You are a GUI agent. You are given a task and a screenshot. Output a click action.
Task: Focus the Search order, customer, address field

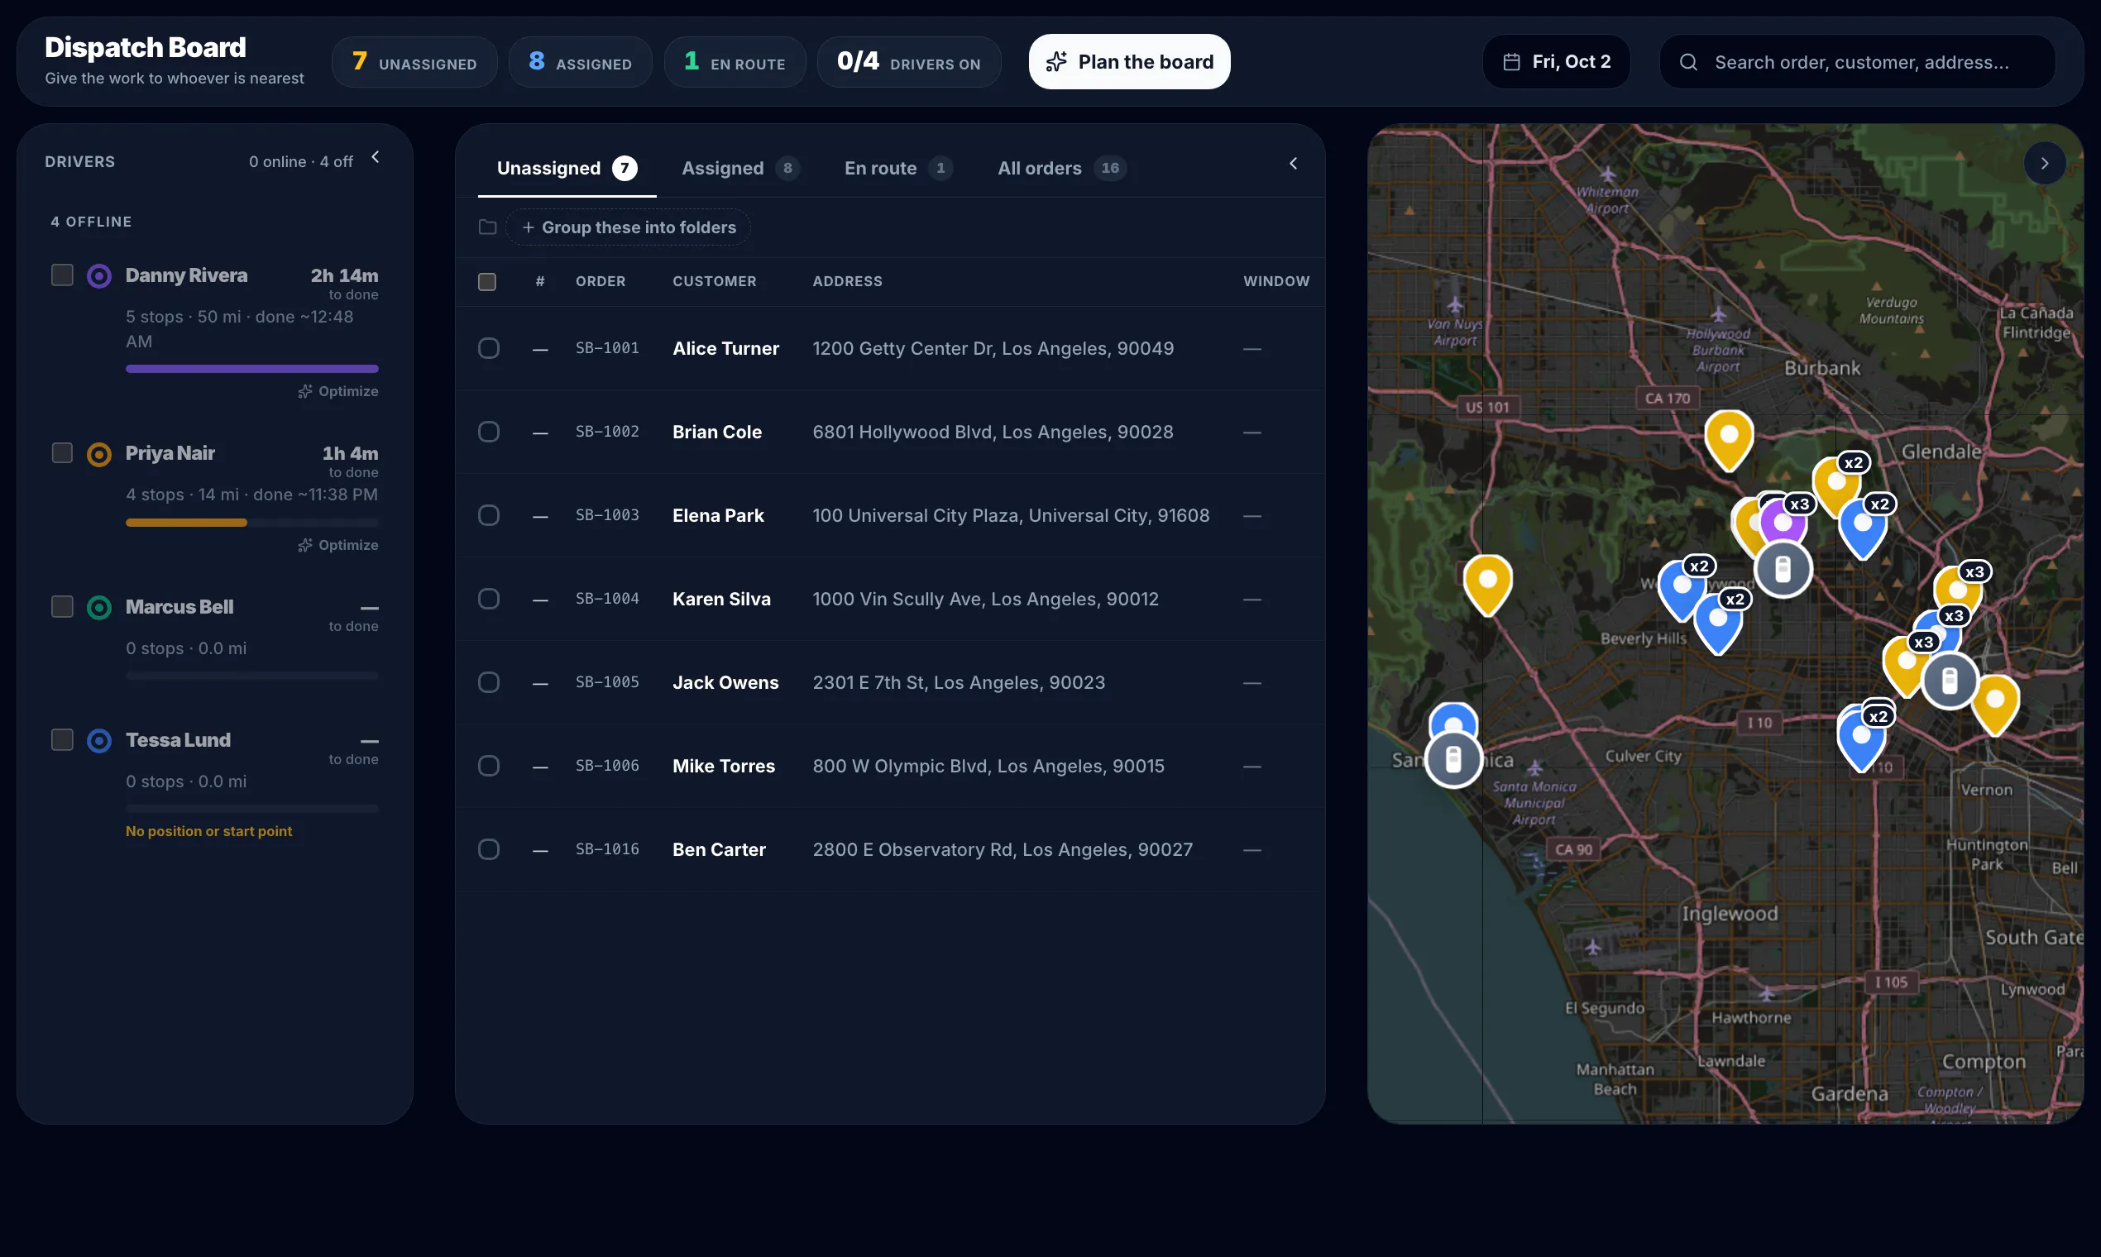(1857, 62)
